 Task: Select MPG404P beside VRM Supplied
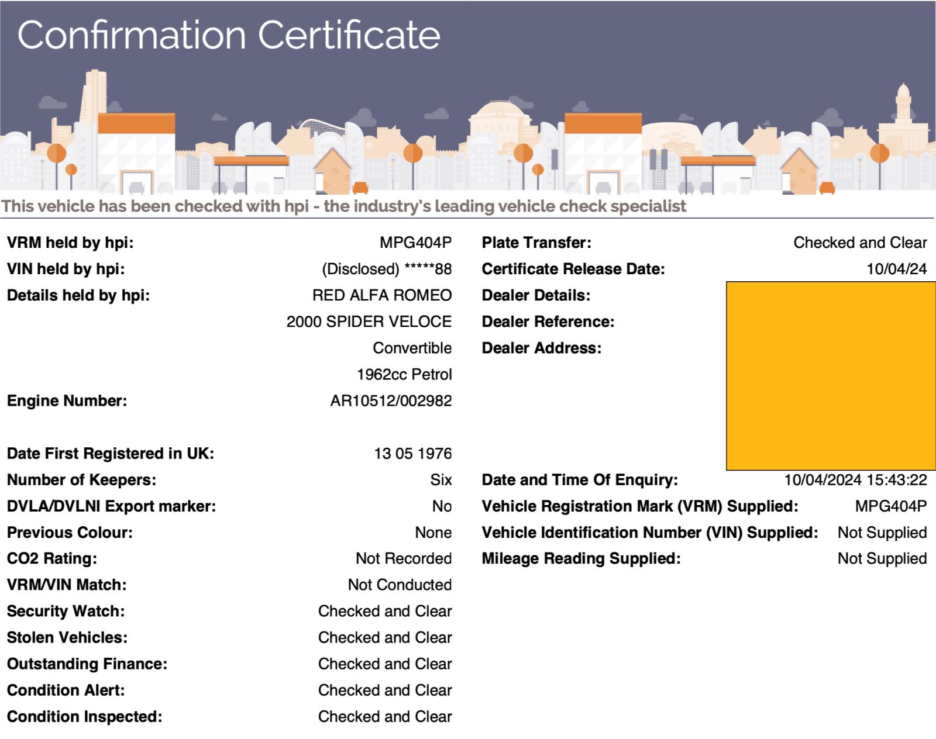(x=891, y=506)
